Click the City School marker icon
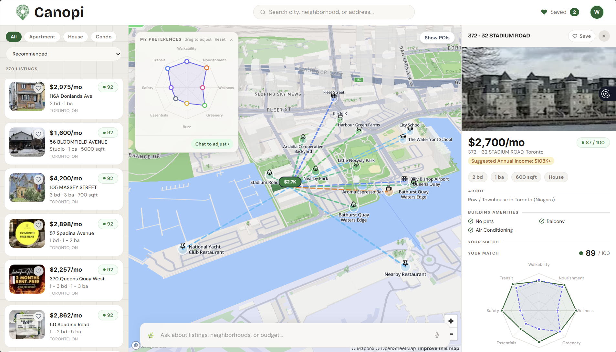Screen dimensions: 616x352 click(x=410, y=130)
